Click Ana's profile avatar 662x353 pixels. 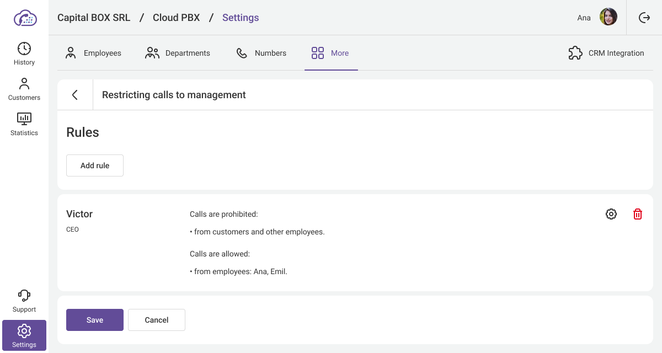[x=608, y=17]
